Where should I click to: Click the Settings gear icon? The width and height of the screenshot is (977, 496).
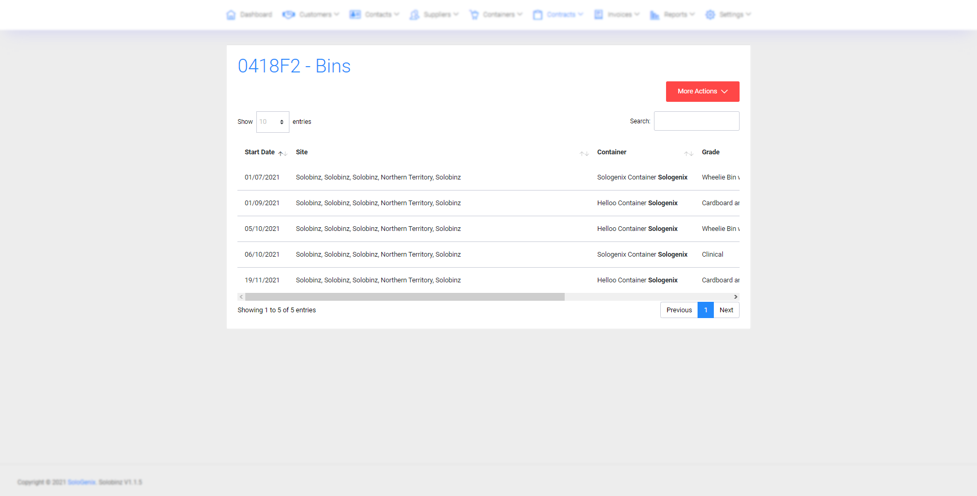pos(710,15)
